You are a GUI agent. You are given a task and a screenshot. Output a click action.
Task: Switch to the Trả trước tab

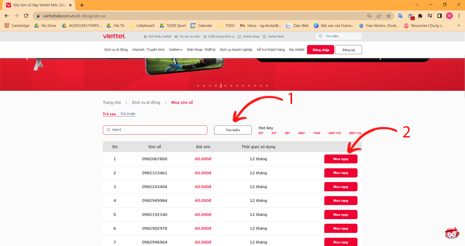(128, 114)
